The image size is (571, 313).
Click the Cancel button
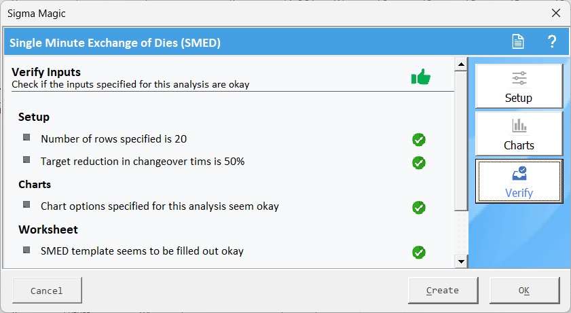click(x=47, y=291)
